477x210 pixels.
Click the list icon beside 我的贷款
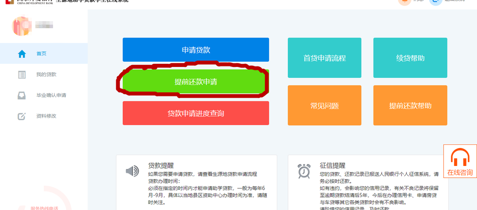coord(22,75)
